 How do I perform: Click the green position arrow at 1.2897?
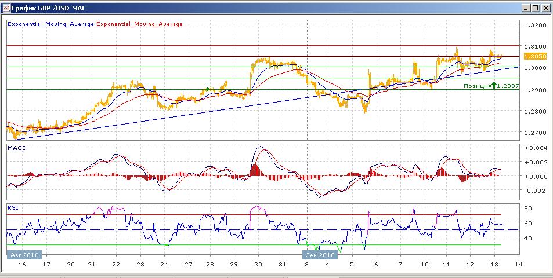pos(494,86)
